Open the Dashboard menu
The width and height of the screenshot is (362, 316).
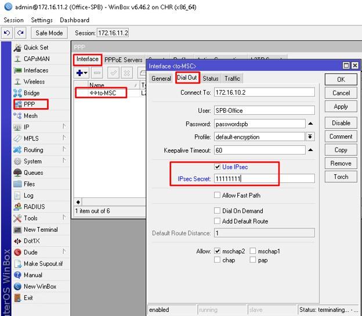pos(75,20)
